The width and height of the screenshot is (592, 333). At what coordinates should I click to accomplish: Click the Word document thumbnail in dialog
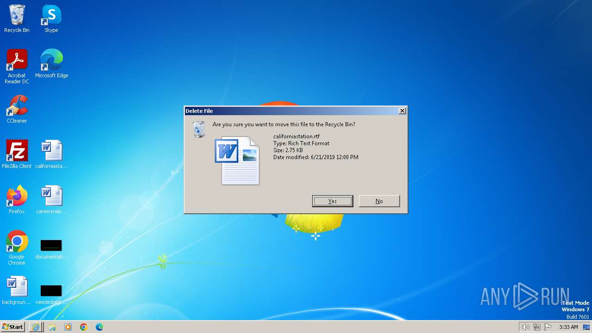coord(238,160)
